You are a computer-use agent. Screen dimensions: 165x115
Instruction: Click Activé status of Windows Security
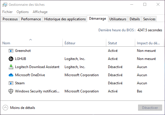[113, 91]
